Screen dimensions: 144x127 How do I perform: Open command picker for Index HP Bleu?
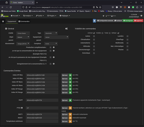pyautogui.click(x=70, y=75)
